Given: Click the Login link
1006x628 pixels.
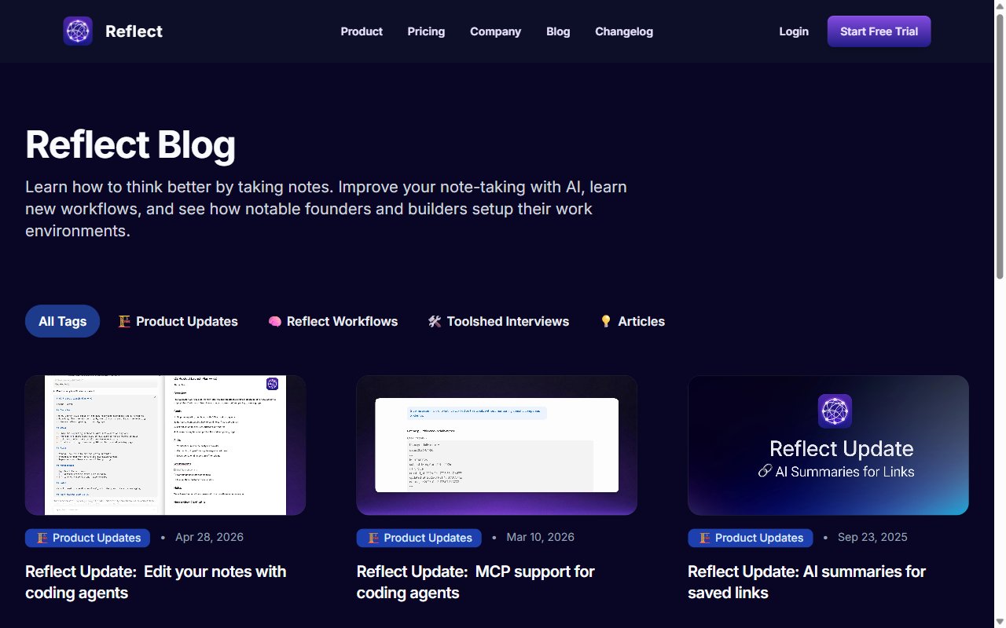Looking at the screenshot, I should click(x=794, y=31).
